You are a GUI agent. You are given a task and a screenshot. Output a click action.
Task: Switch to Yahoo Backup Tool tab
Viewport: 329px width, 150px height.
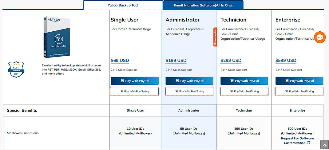[123, 5]
